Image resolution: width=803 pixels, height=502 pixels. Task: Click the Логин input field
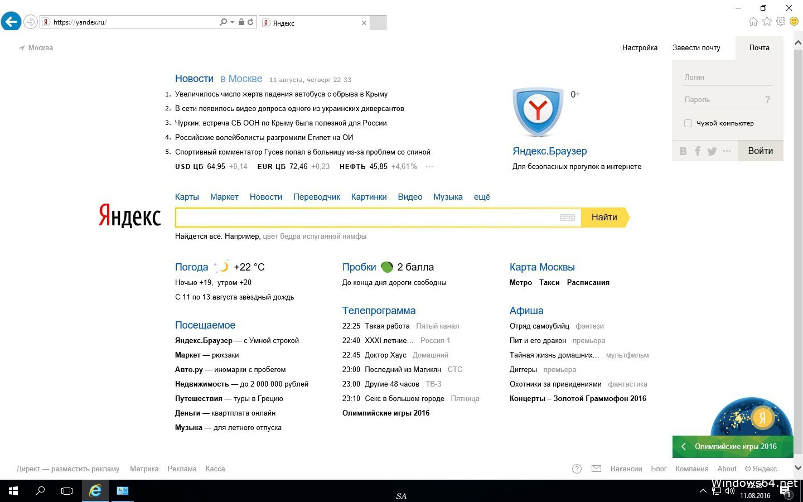(728, 78)
